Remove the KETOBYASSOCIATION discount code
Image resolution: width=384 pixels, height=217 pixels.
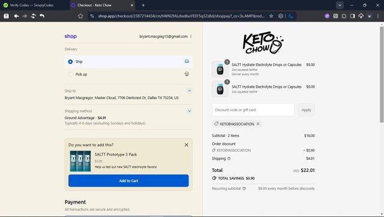tap(258, 124)
